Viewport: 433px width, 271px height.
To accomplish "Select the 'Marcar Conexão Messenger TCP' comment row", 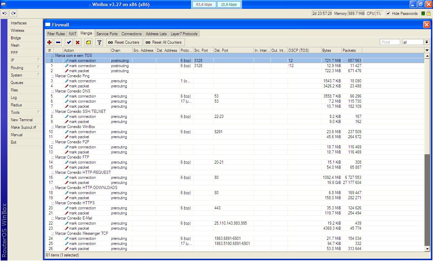I will point(235,233).
